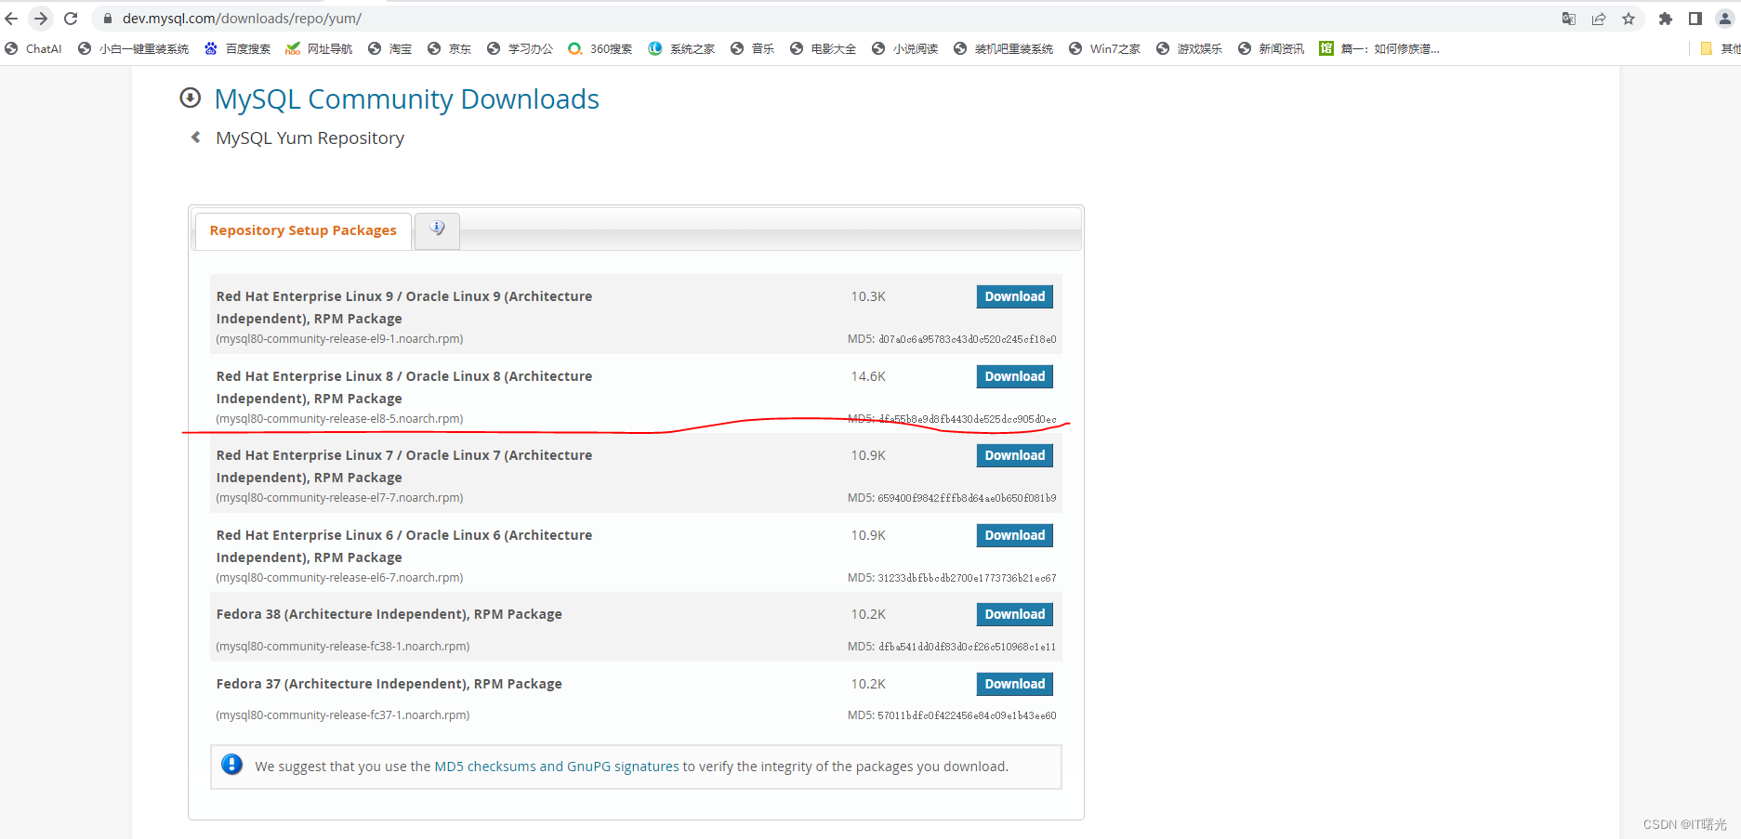Viewport: 1741px width, 839px height.
Task: Open the 360搜索 bookmark
Action: tap(600, 48)
